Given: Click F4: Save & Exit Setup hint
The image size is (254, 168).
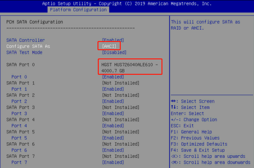Looking at the screenshot, I should [198, 150].
